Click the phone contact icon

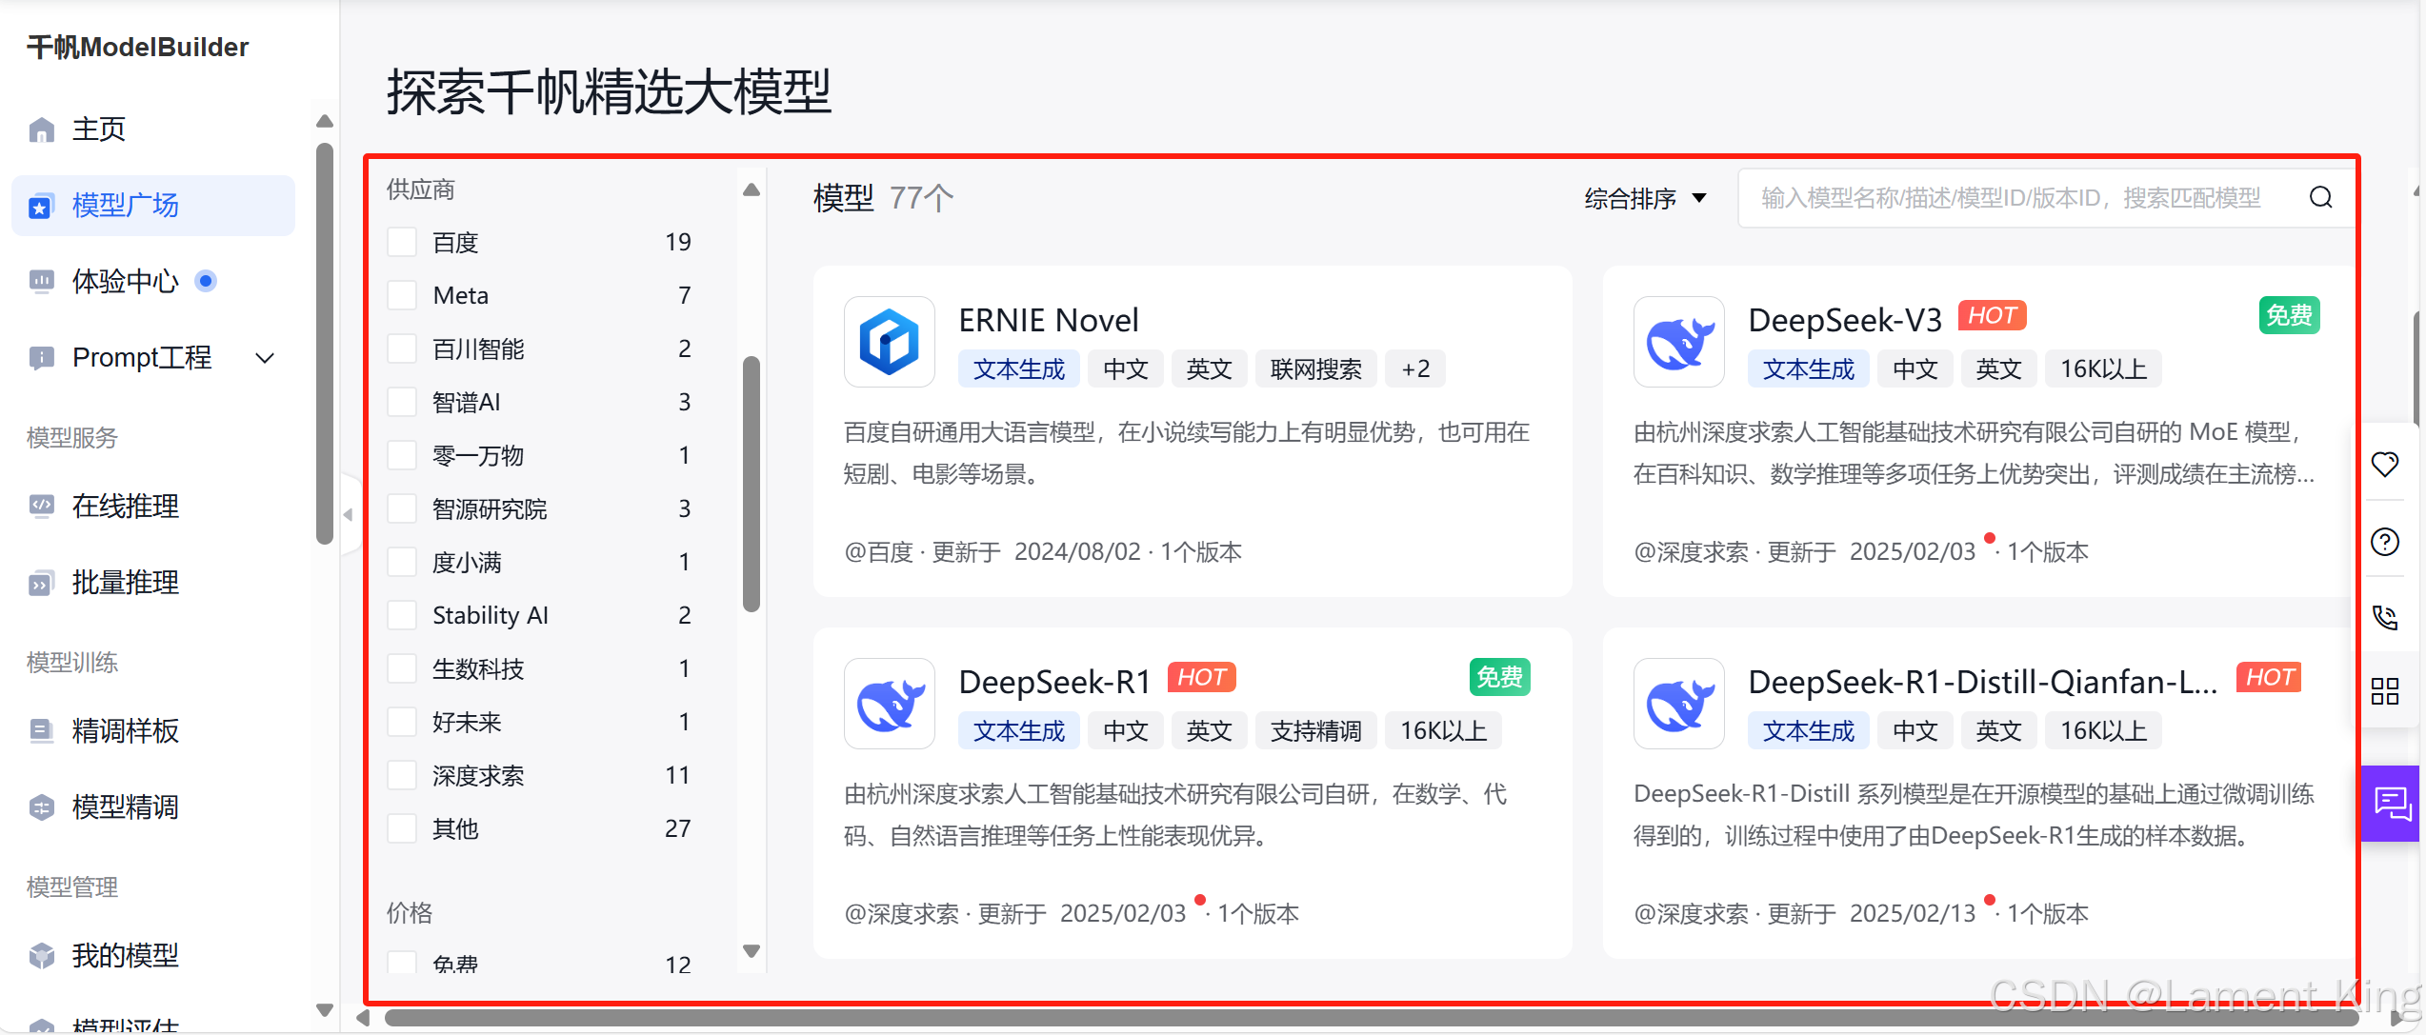[x=2384, y=617]
